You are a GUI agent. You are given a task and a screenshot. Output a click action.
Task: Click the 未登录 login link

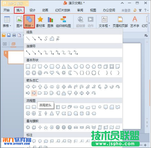[126, 10]
